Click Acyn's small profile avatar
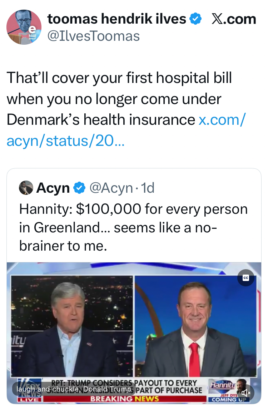Viewport: 268px width, 419px height. click(x=26, y=188)
